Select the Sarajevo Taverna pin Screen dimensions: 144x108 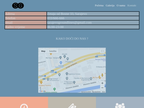pos(41,82)
